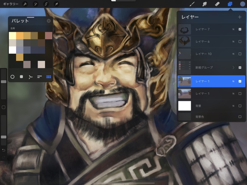Screen dimensions: 247x185
Task: Open blend mode N for 背景 layer
Action: [x=233, y=106]
